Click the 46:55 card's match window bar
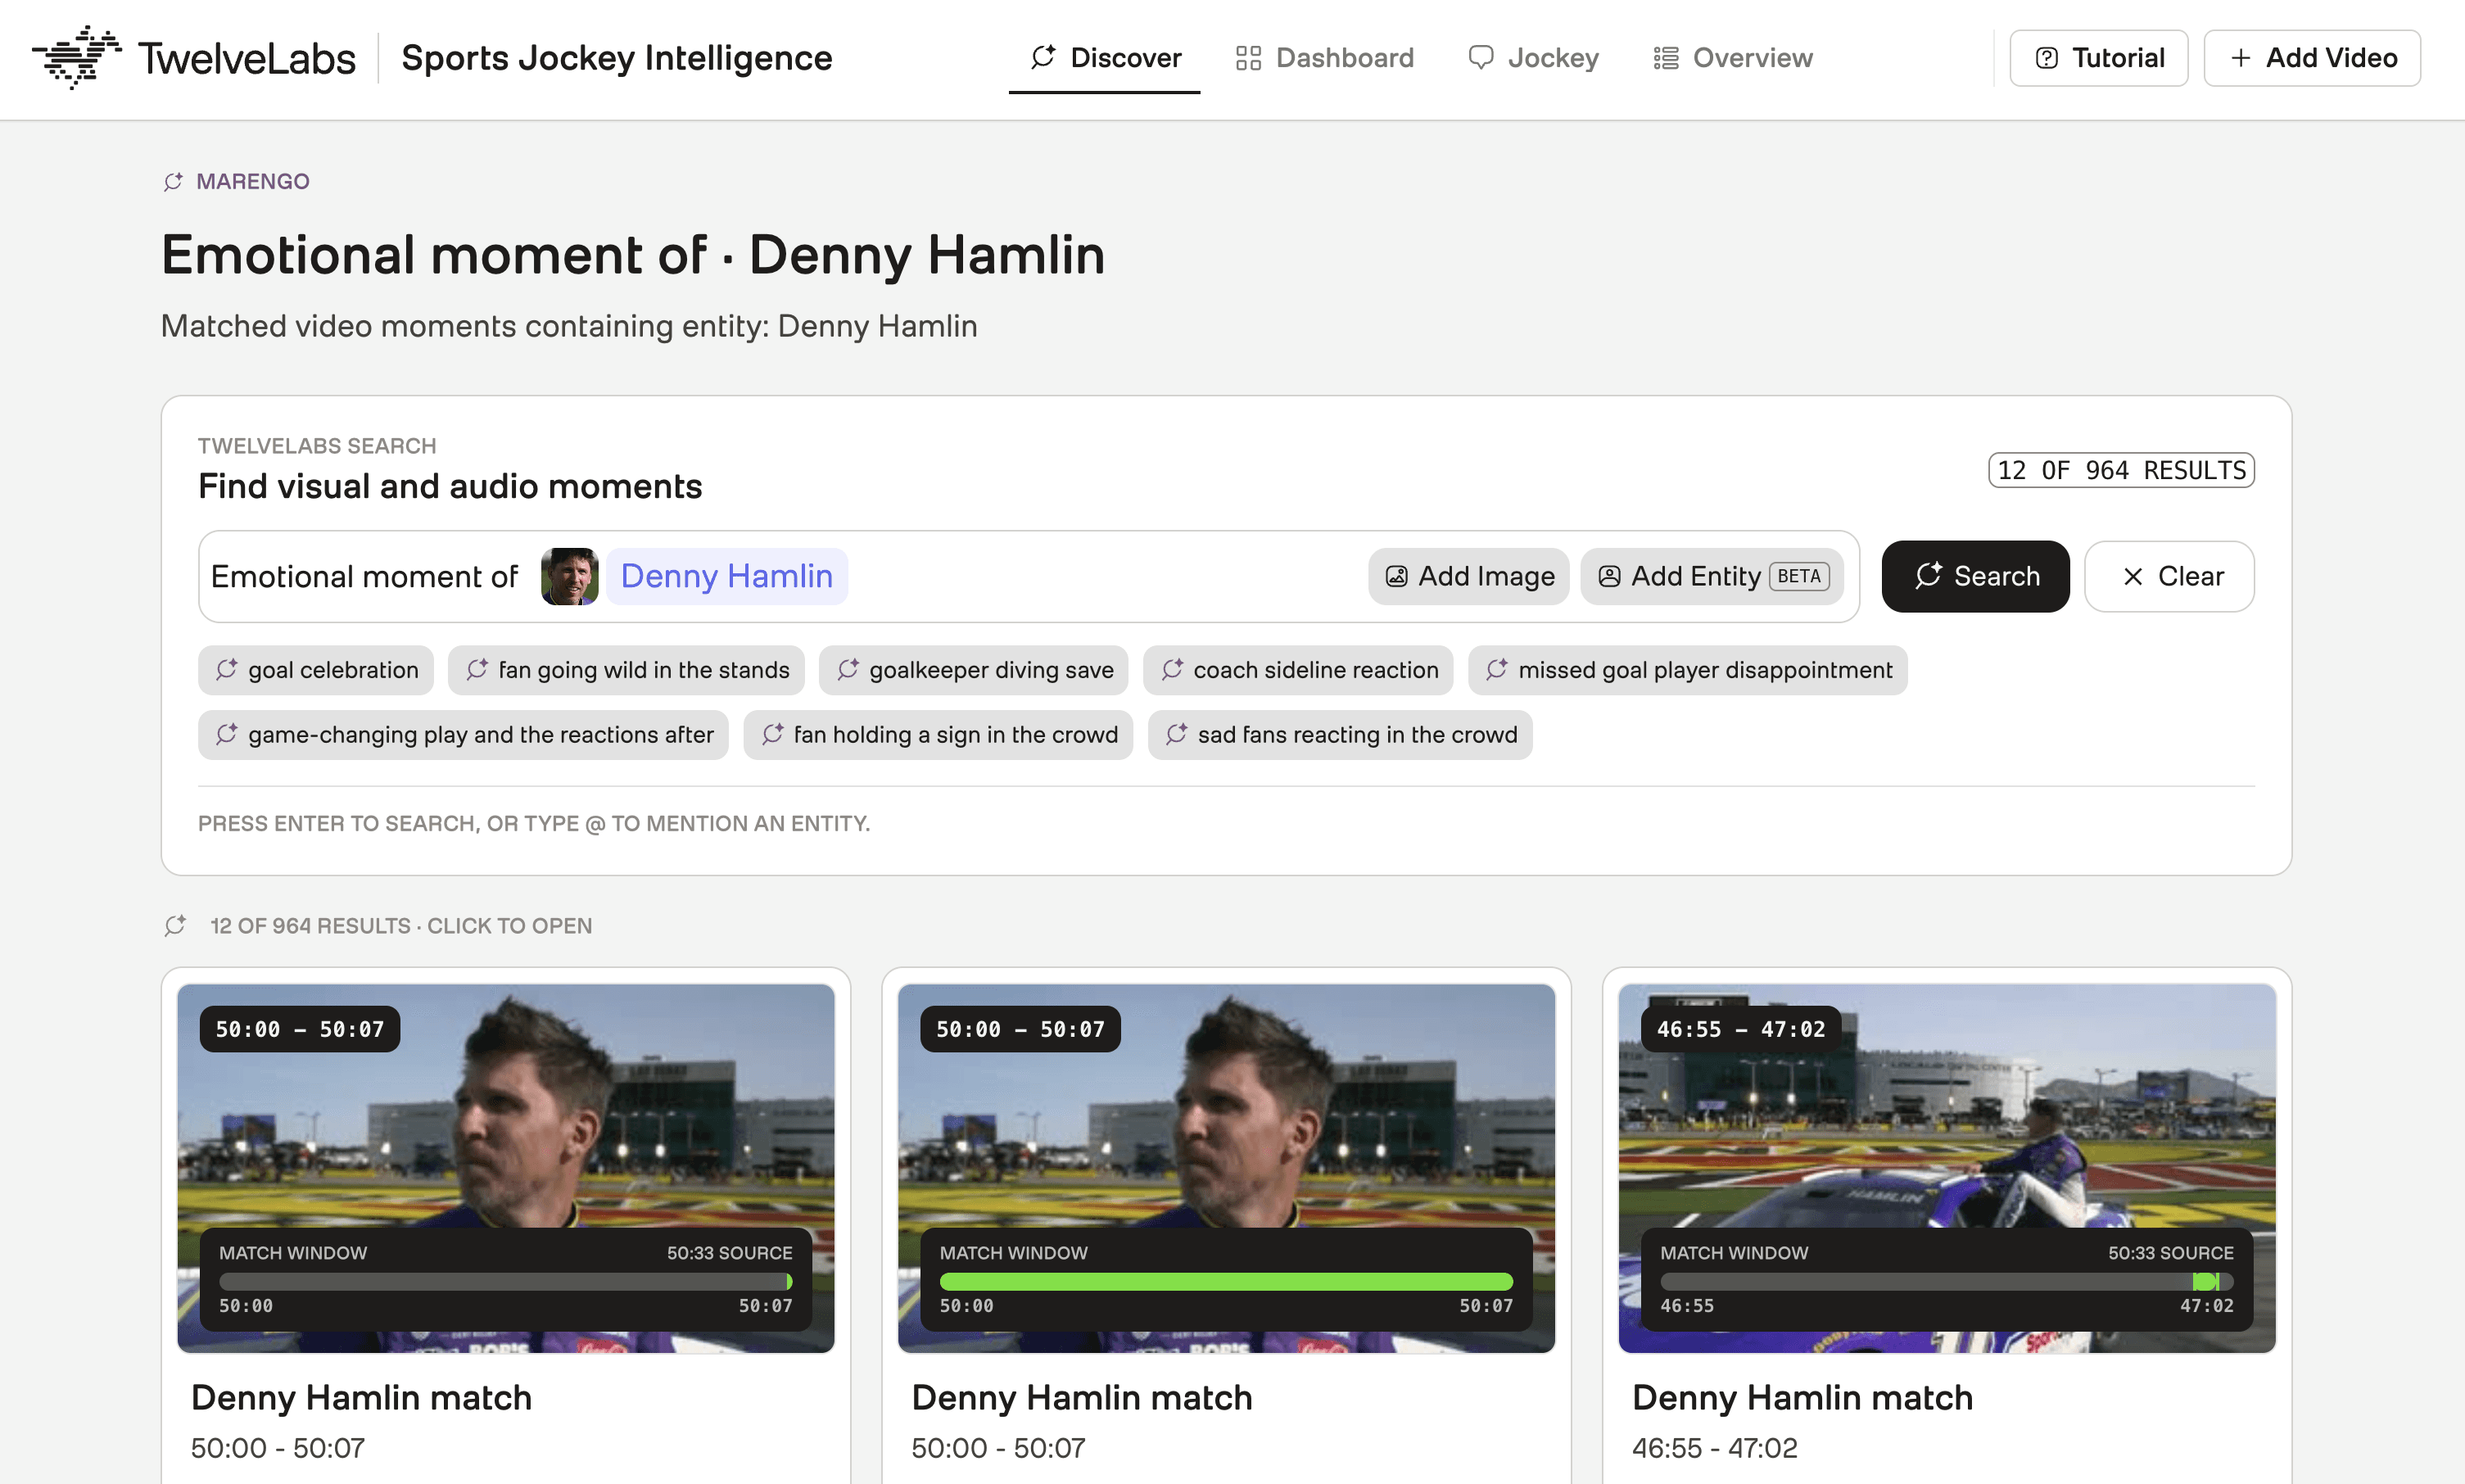Viewport: 2465px width, 1484px height. (x=1947, y=1281)
